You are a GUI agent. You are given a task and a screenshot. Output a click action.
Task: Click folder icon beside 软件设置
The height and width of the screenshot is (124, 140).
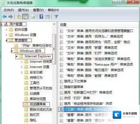11,30
